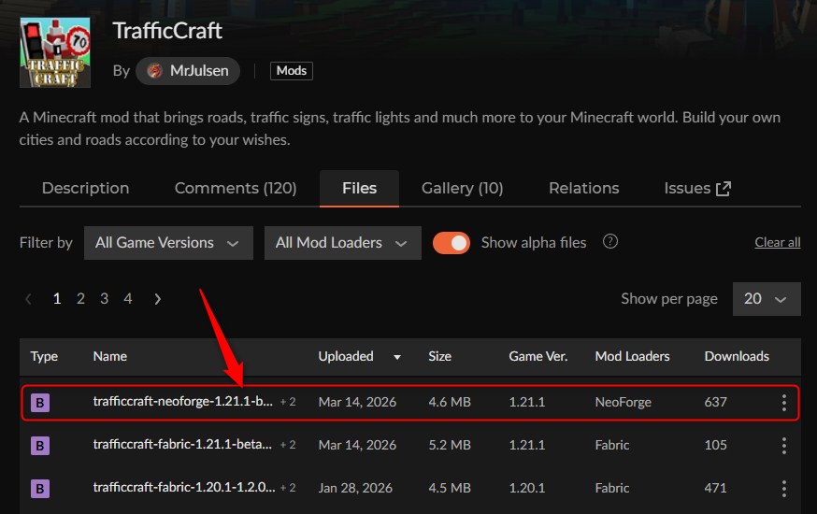
Task: Click the Jan 28, 2026 upload date
Action: point(355,488)
